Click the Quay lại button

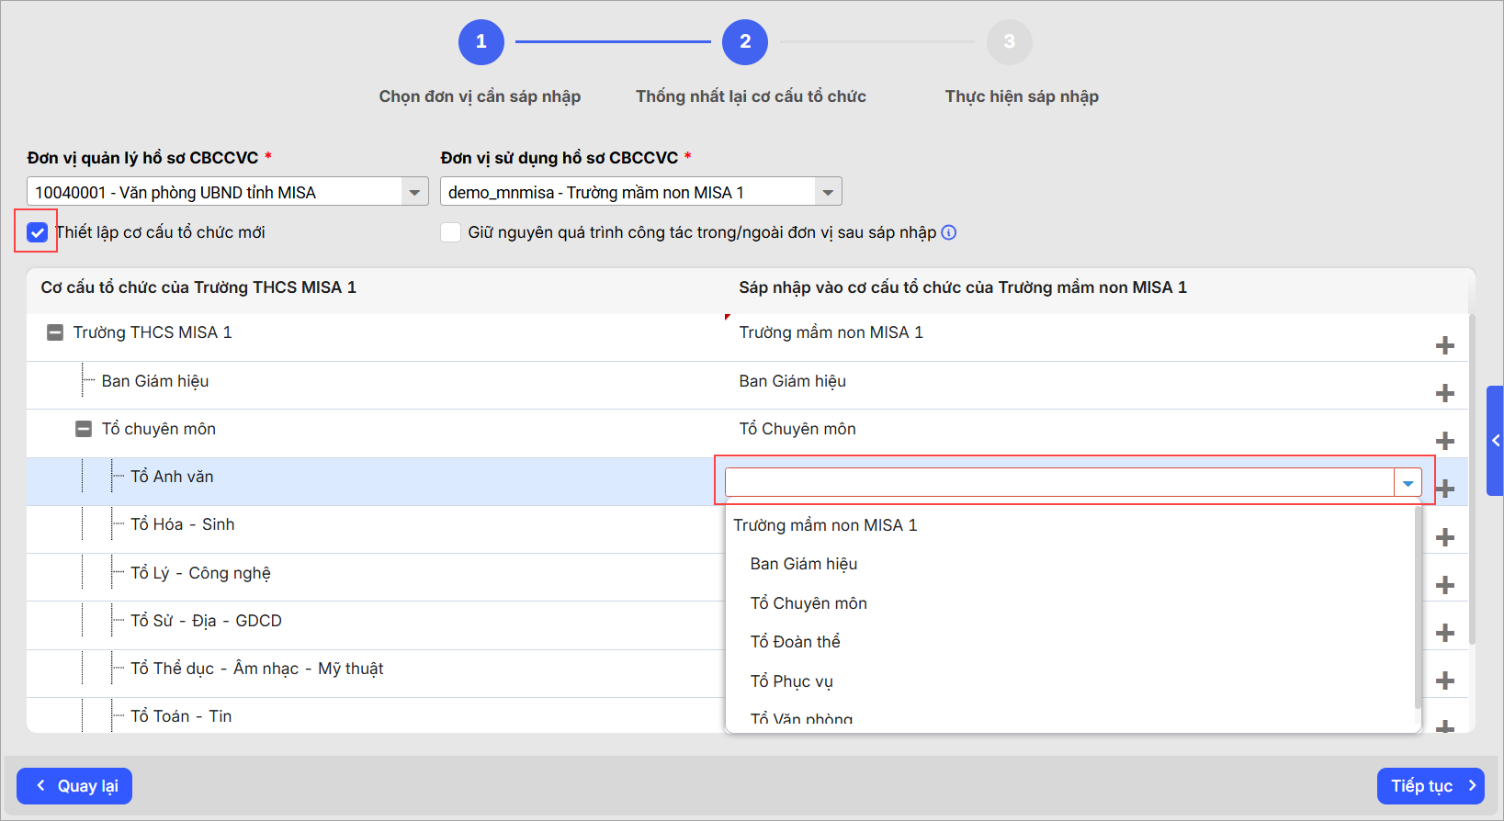74,786
